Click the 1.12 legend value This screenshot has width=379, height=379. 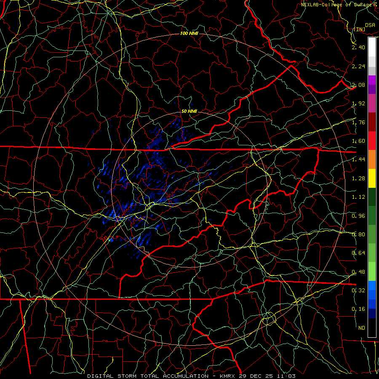(x=358, y=197)
